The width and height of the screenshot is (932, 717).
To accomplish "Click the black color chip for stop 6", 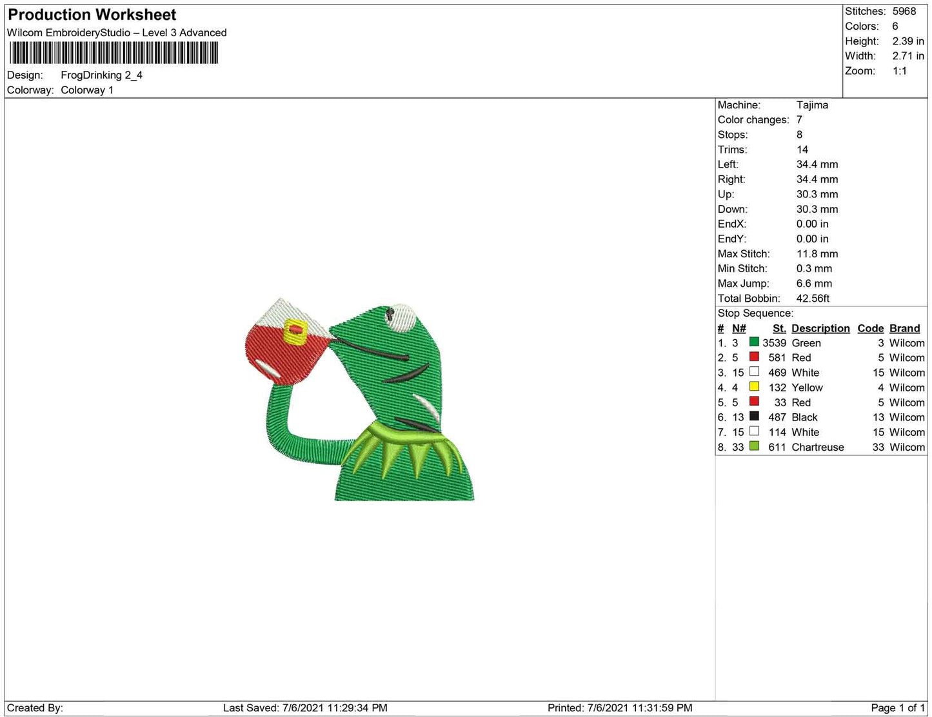I will pyautogui.click(x=753, y=417).
